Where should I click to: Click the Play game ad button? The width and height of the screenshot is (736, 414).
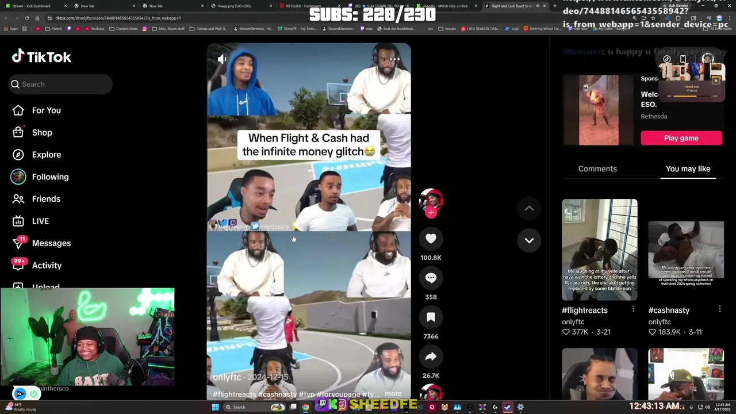tap(681, 138)
